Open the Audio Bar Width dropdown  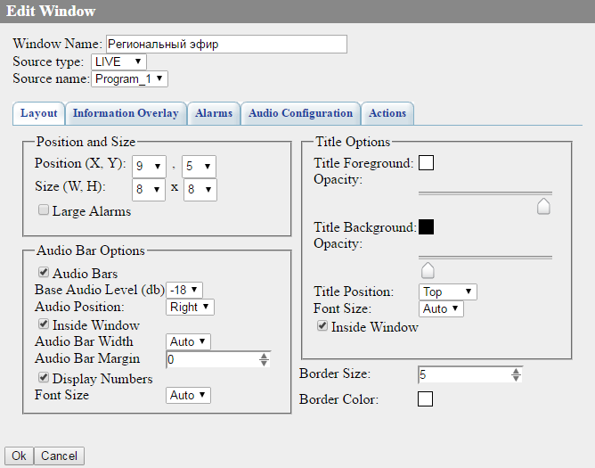188,341
